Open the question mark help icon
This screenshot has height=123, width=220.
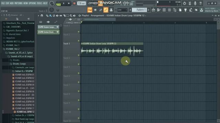[200, 3]
